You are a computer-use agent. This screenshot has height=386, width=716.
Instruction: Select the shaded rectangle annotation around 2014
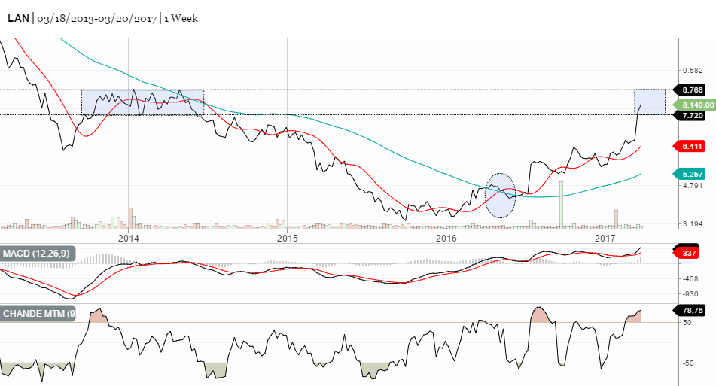coord(142,102)
